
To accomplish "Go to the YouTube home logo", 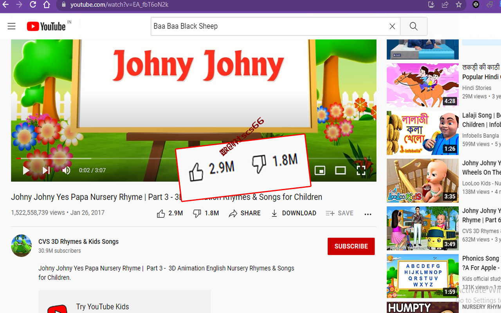I will pos(46,26).
